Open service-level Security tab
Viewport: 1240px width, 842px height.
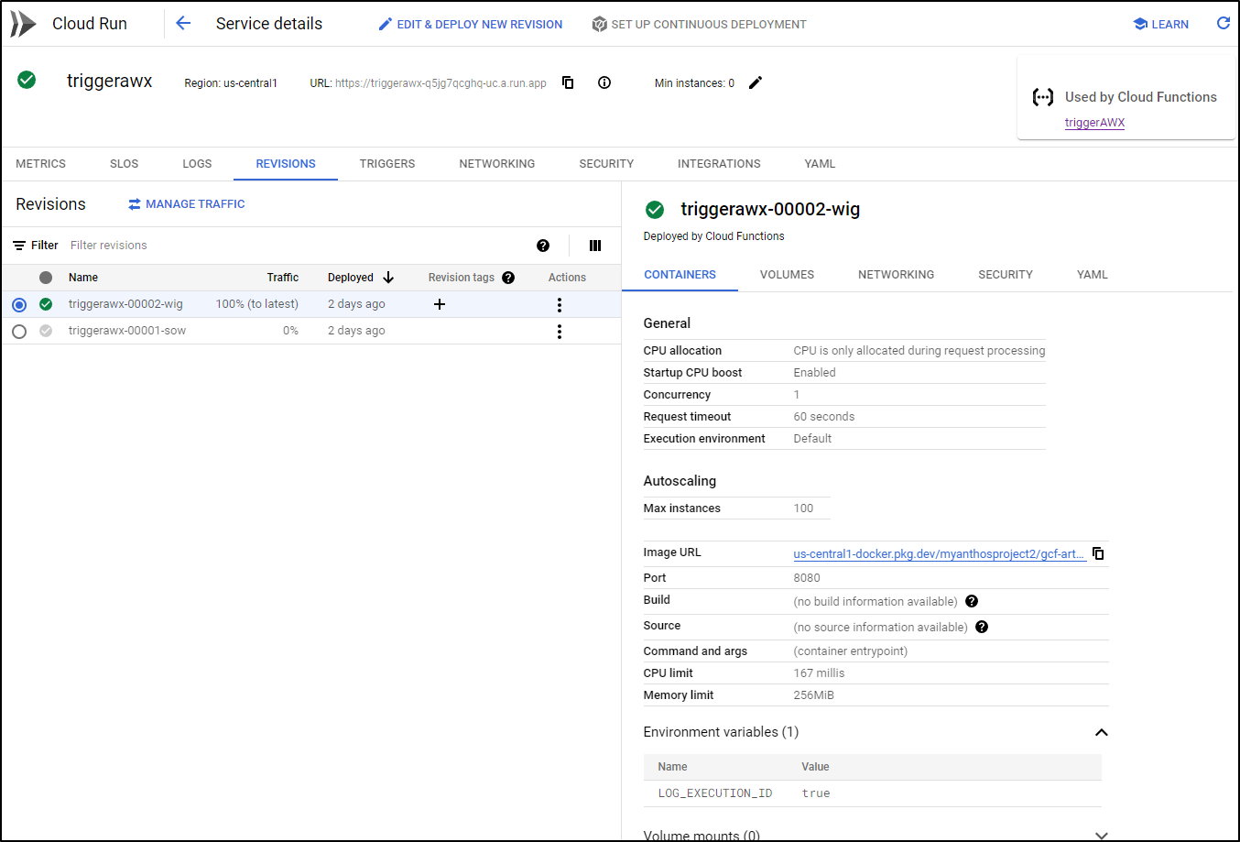606,164
